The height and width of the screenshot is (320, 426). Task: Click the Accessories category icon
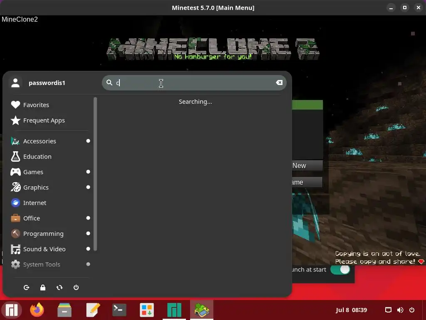tap(15, 141)
